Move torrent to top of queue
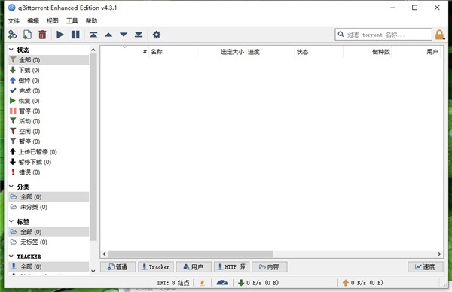Screen dimensions: 452x292 (93, 35)
